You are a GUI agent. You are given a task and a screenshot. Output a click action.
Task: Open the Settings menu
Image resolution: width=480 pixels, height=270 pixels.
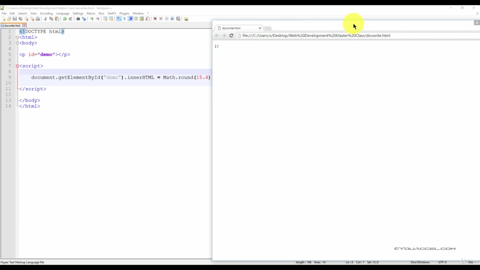[x=78, y=13]
